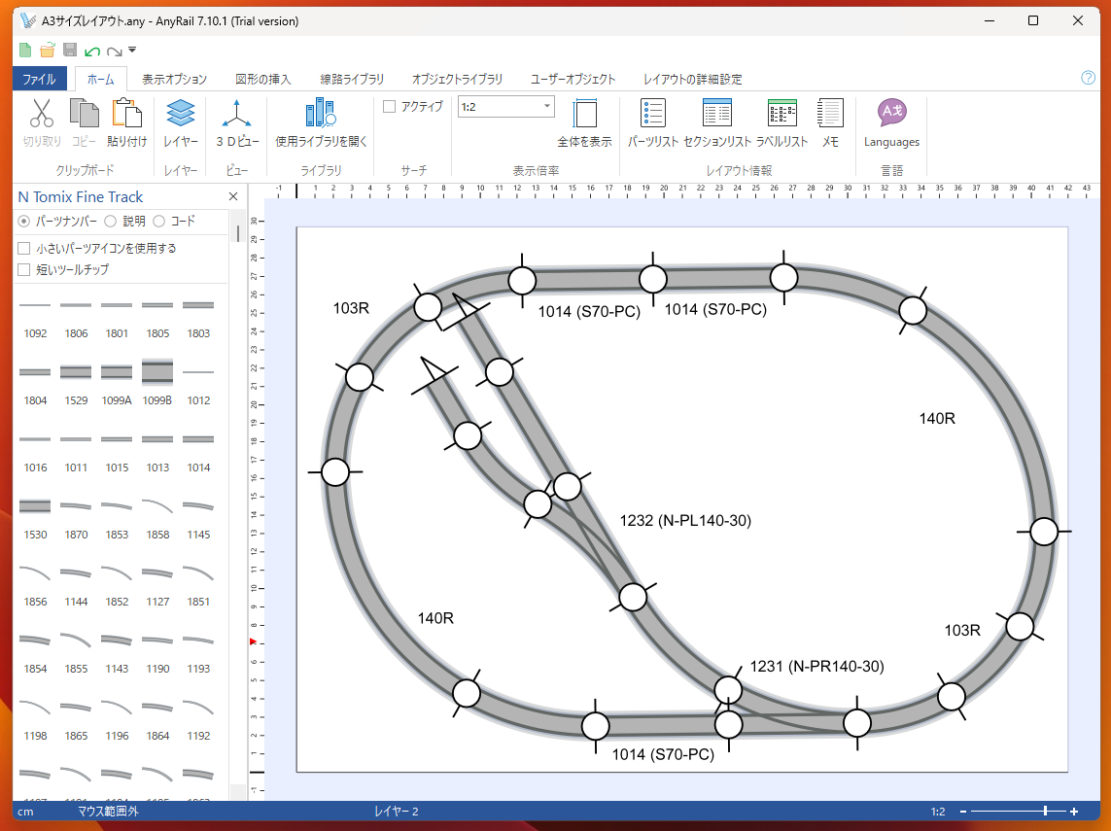Cut selection with the scissors icon
The width and height of the screenshot is (1111, 831).
pyautogui.click(x=42, y=122)
